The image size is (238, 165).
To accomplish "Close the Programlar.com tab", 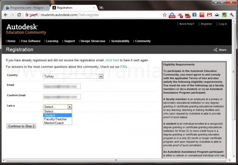I will [47, 8].
